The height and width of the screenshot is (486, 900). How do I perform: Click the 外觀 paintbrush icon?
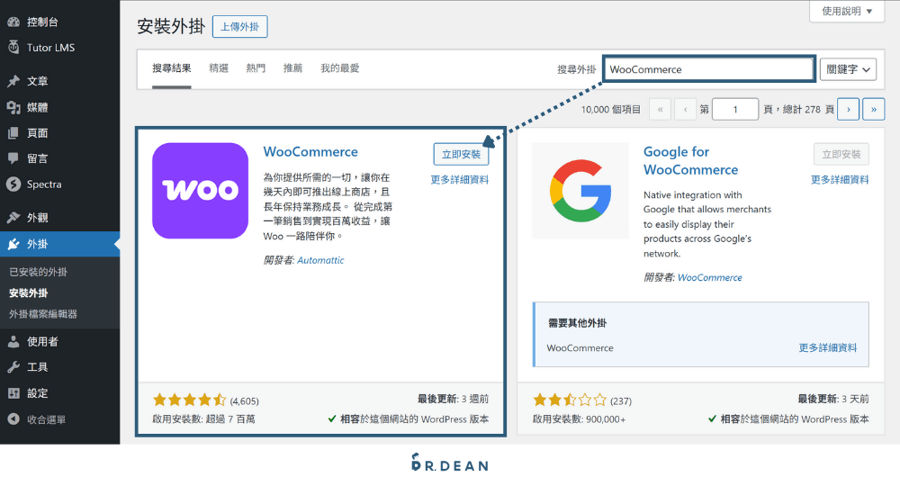coord(13,218)
